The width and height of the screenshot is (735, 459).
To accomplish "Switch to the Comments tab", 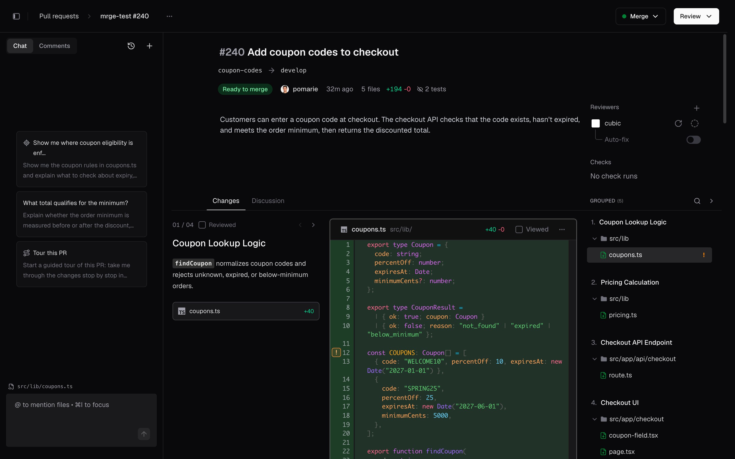I will point(54,46).
